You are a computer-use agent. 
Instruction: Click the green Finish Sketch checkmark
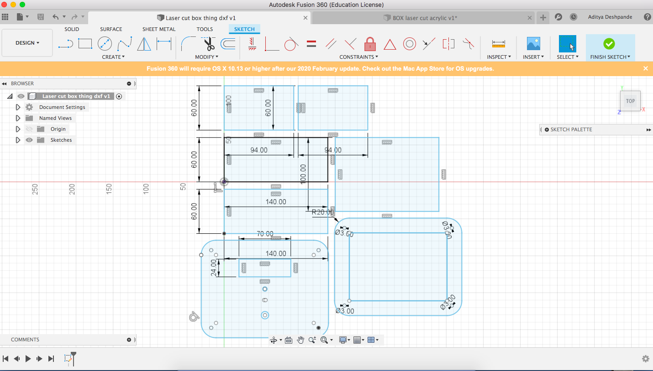coord(609,44)
